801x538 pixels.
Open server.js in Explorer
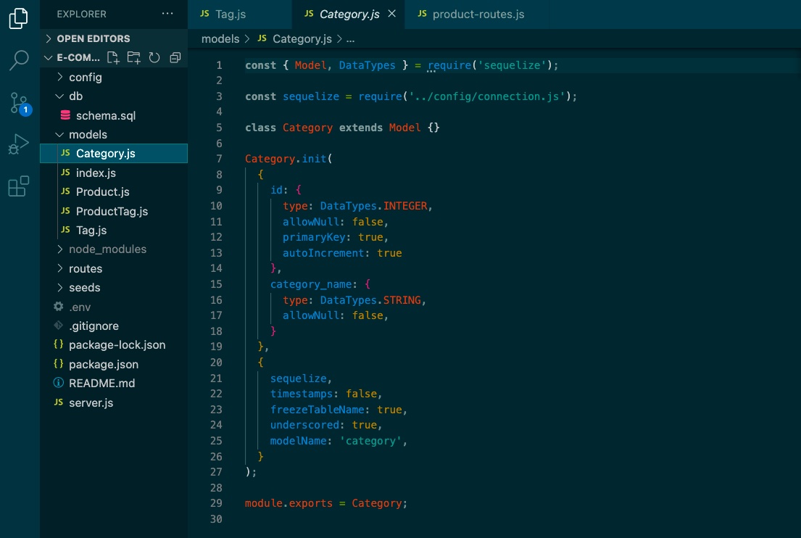click(114, 402)
